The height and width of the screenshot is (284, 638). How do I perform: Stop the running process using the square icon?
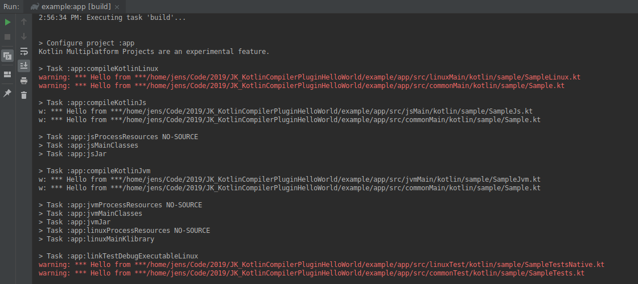[7, 37]
